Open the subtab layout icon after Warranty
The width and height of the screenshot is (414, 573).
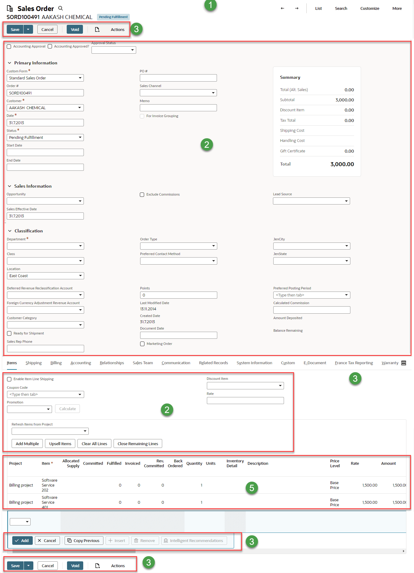tap(404, 363)
